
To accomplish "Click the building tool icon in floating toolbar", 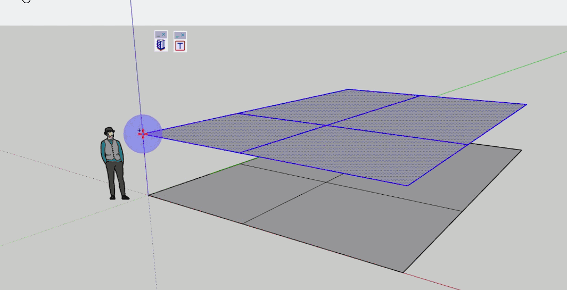I will click(x=161, y=45).
